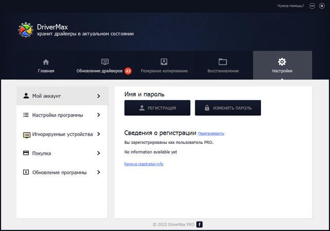The width and height of the screenshot is (330, 231).
Task: Select the Настройки tab
Action: 283,65
